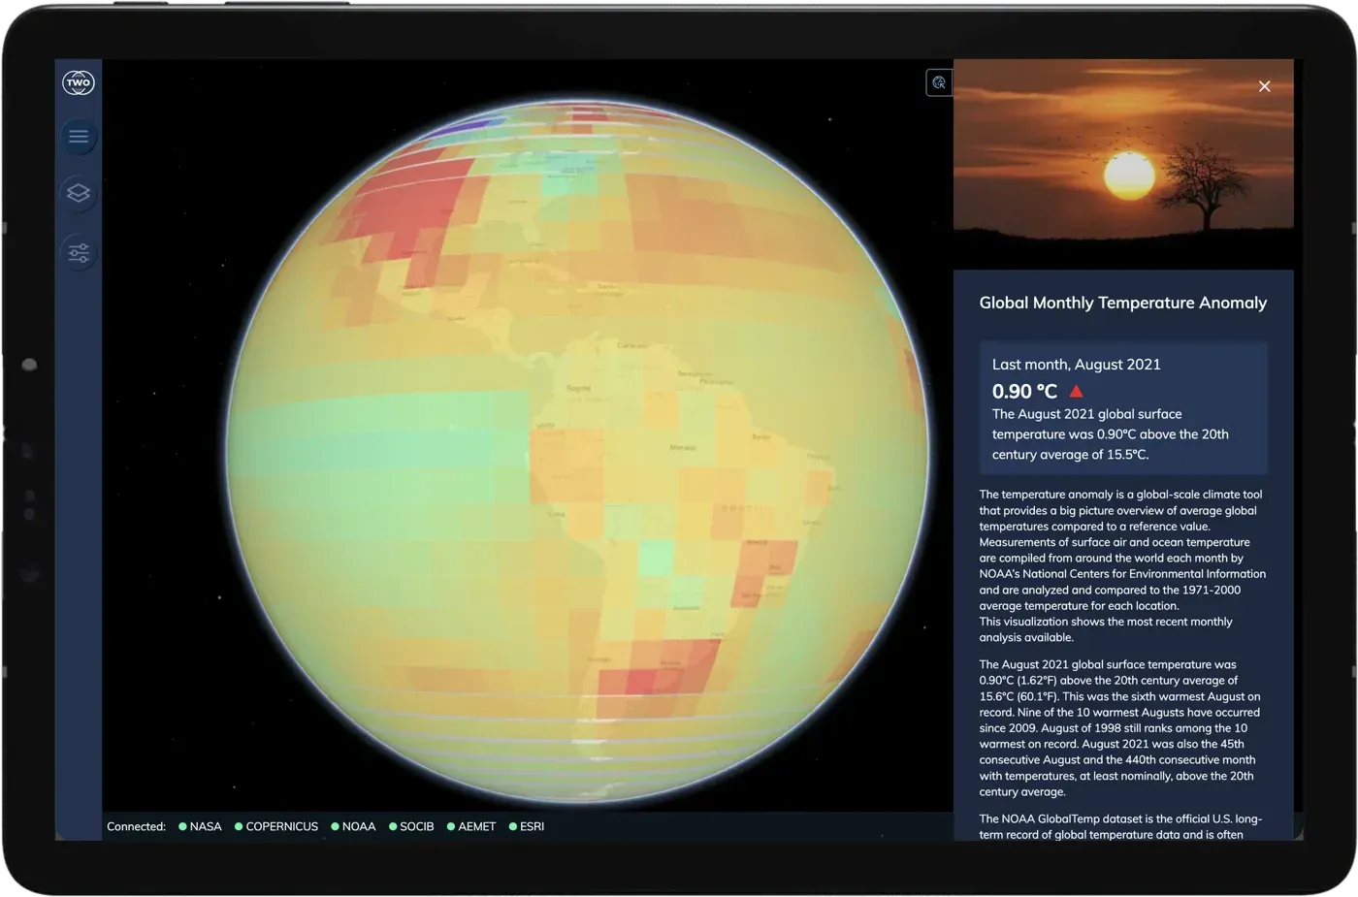Click the globe-with-cursor icon button
Image resolution: width=1358 pixels, height=897 pixels.
(939, 82)
